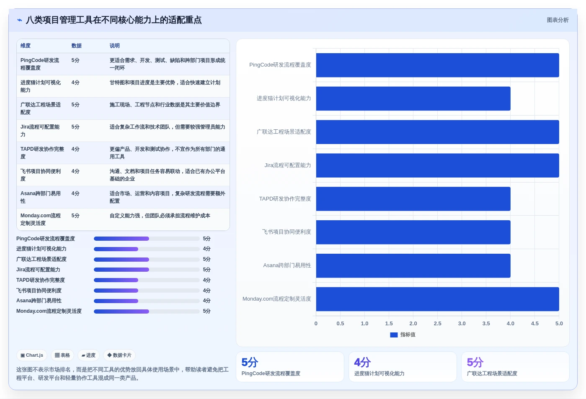This screenshot has height=399, width=586.
Task: Click the 维度 column header in the table
Action: click(26, 46)
